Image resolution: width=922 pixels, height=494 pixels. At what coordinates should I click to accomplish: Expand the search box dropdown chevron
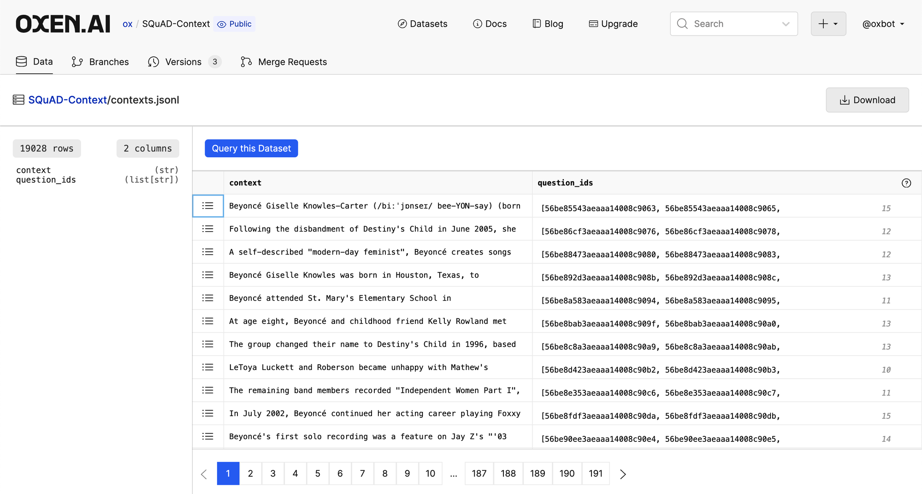(x=786, y=24)
